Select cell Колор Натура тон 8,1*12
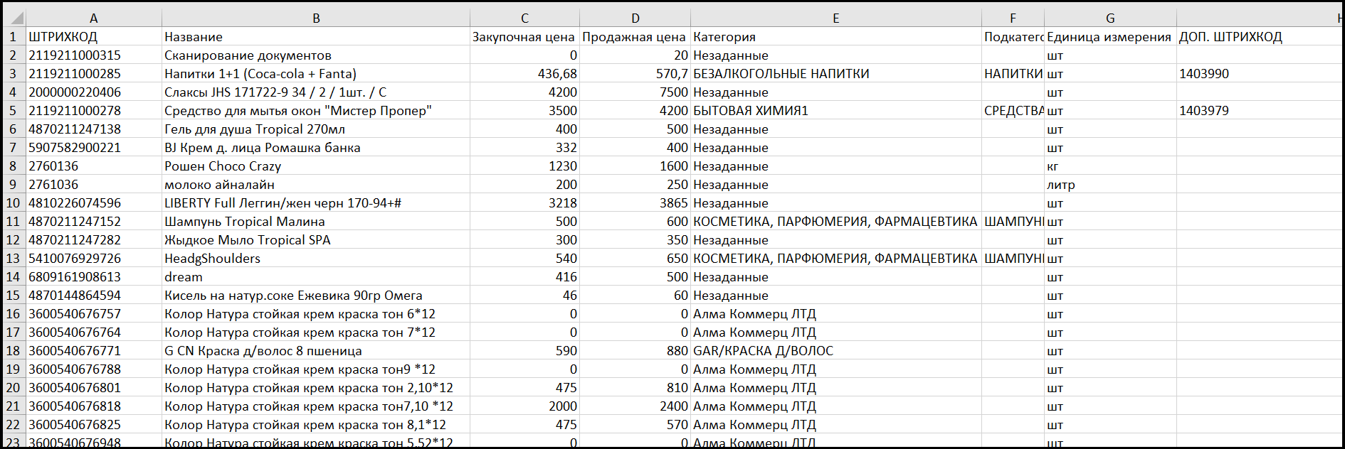 click(x=316, y=424)
